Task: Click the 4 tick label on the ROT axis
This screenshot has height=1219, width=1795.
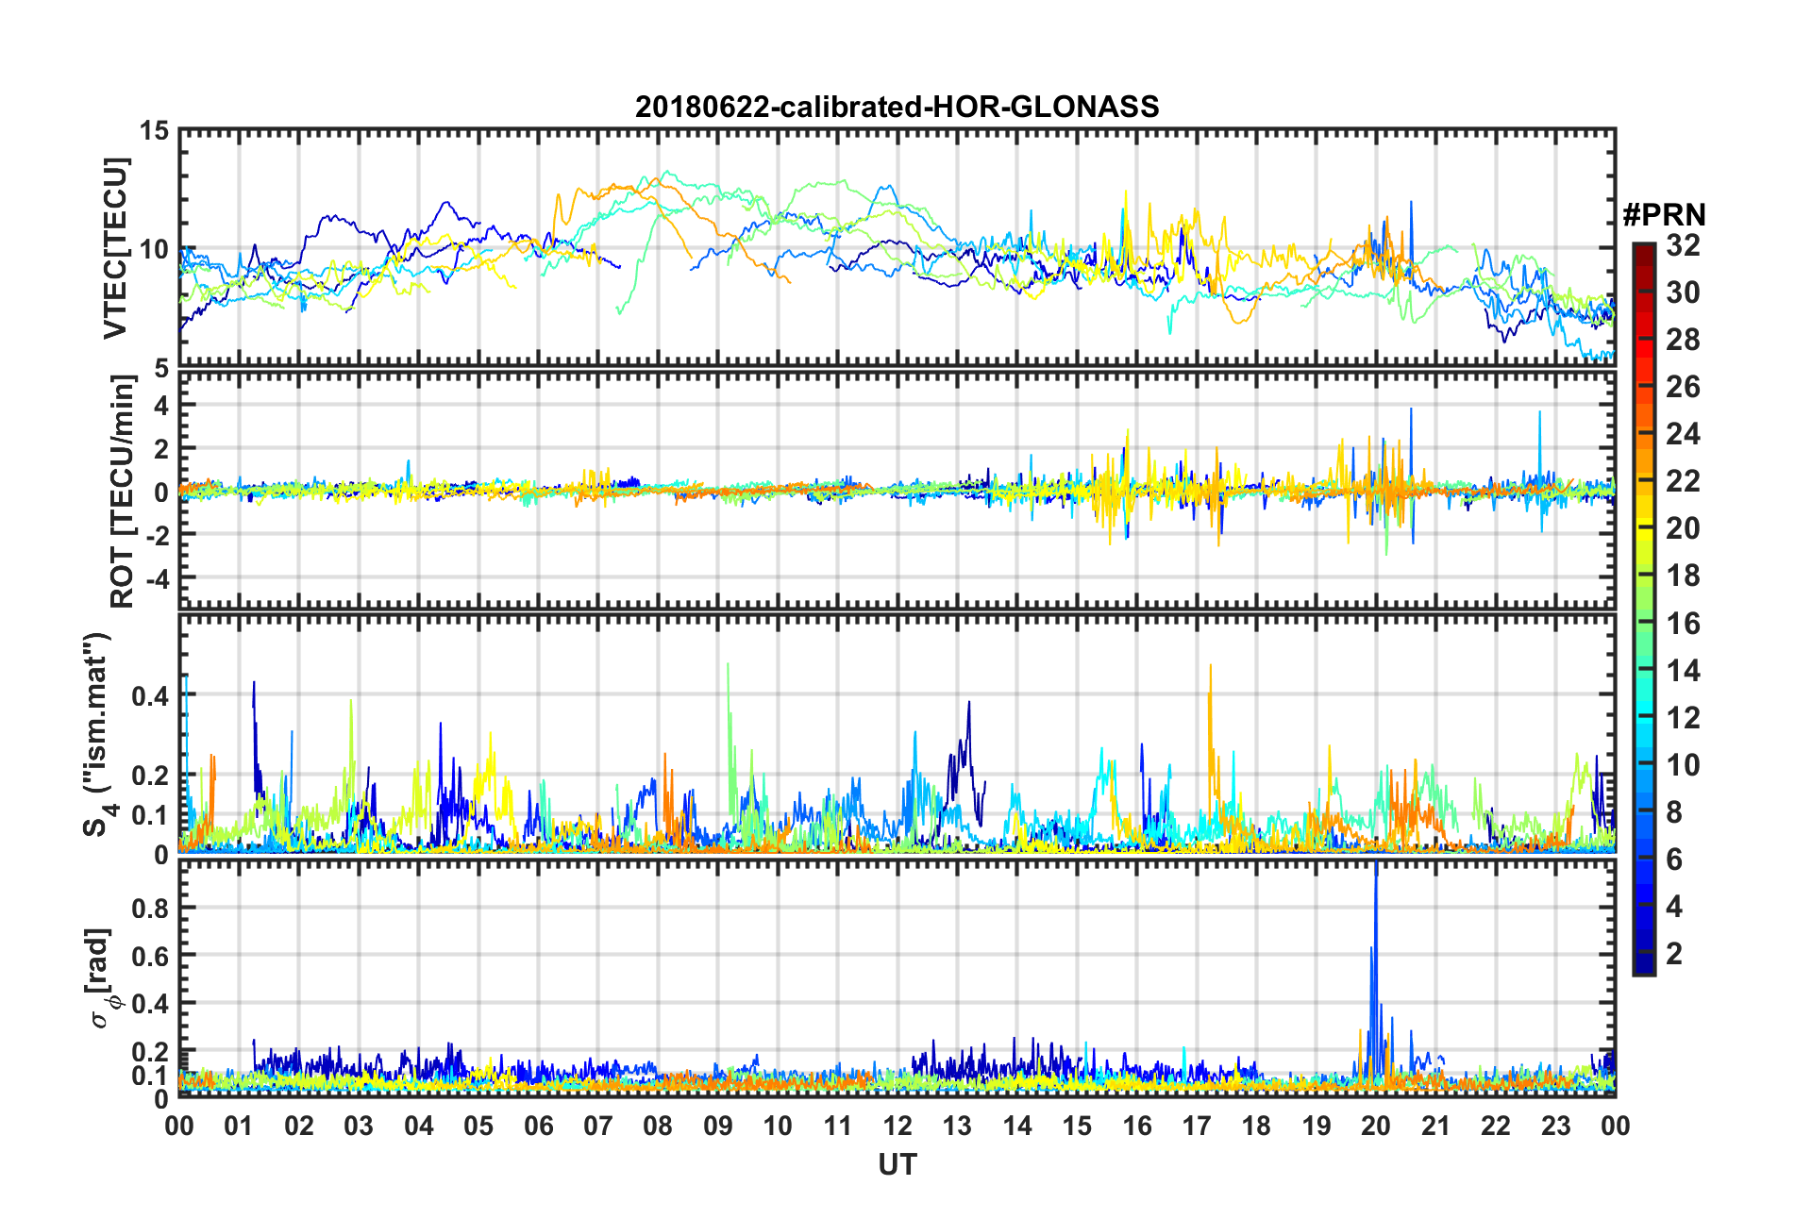Action: tap(161, 405)
